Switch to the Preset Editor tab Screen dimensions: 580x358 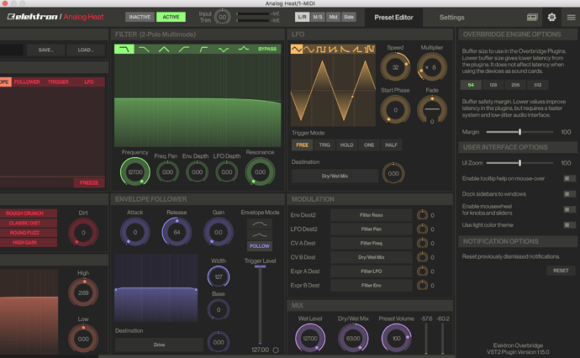click(393, 18)
